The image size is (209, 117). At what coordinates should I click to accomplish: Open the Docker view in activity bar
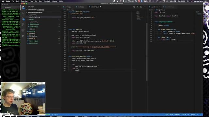click(23, 36)
